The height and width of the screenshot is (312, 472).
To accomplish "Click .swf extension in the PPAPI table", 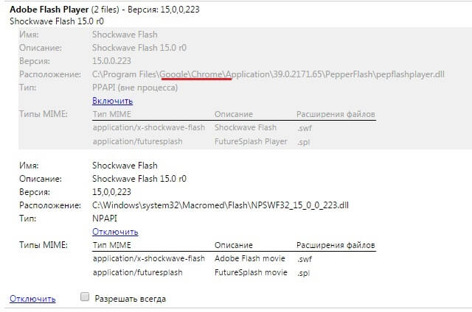I will 305,128.
